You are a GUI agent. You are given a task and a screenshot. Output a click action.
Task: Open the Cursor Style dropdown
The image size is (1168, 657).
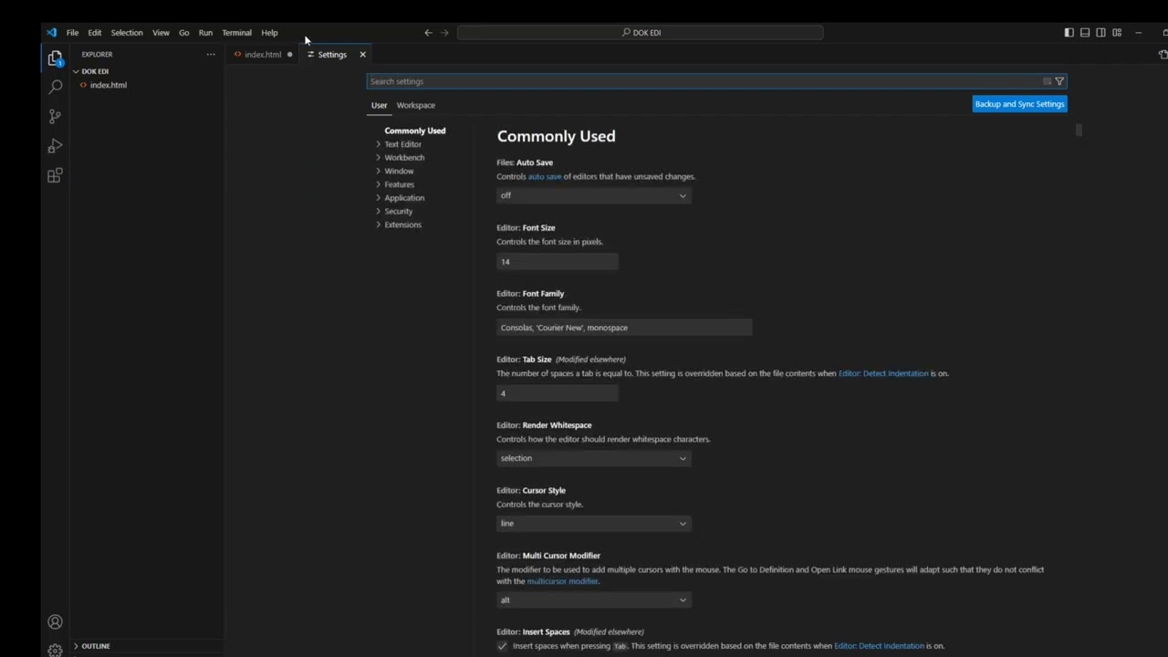pyautogui.click(x=593, y=523)
